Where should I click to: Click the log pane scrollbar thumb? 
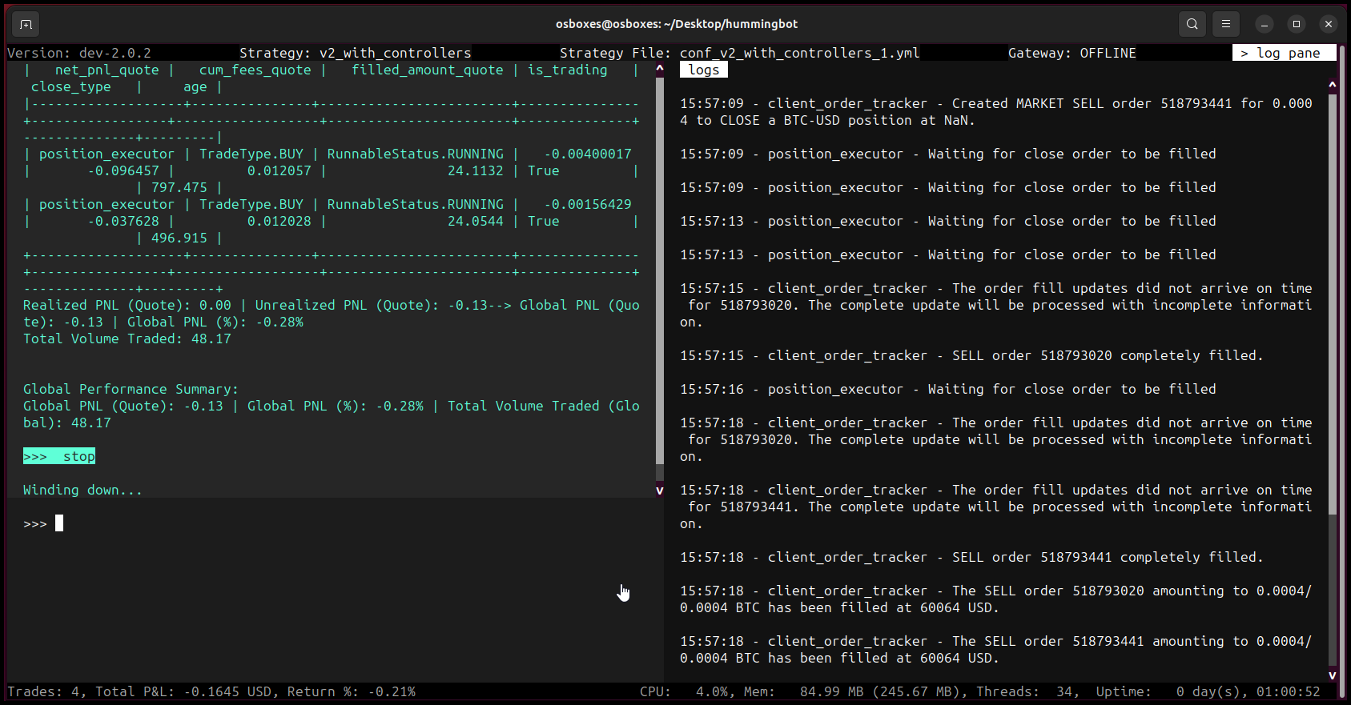click(1333, 304)
